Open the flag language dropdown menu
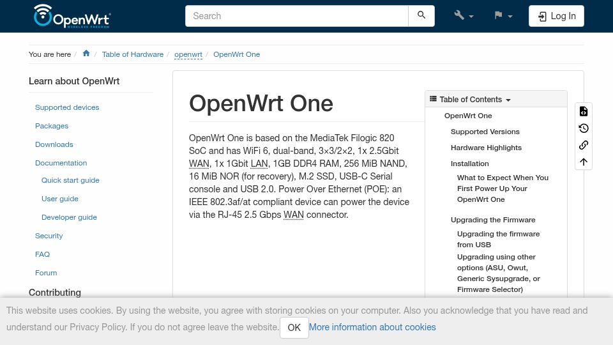Viewport: 613px width, 345px height. (503, 15)
